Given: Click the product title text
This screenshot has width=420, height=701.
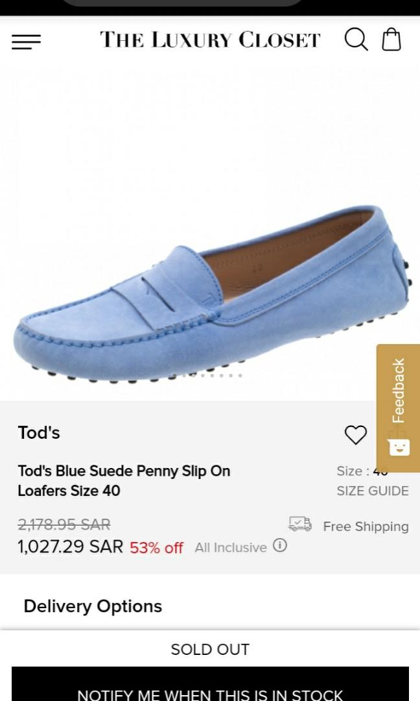Looking at the screenshot, I should [123, 481].
